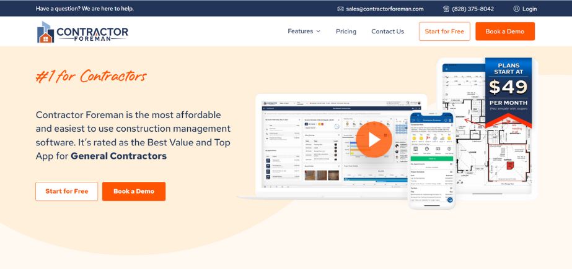The height and width of the screenshot is (269, 572).
Task: Click Book a Demo in header
Action: 505,32
